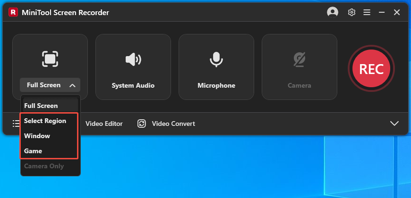Image resolution: width=411 pixels, height=198 pixels.
Task: Click the recordings list icon
Action: point(16,124)
